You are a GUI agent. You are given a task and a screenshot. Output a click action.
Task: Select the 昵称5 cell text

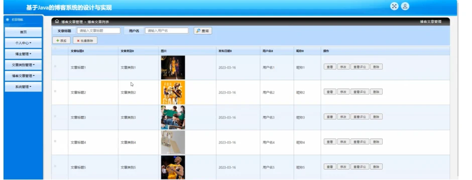point(300,167)
